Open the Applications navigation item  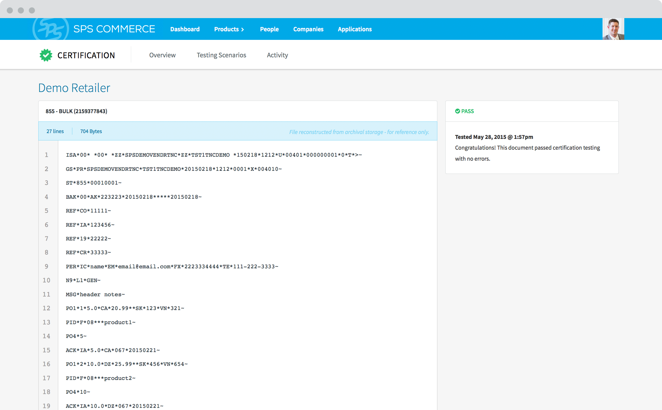[x=355, y=29]
